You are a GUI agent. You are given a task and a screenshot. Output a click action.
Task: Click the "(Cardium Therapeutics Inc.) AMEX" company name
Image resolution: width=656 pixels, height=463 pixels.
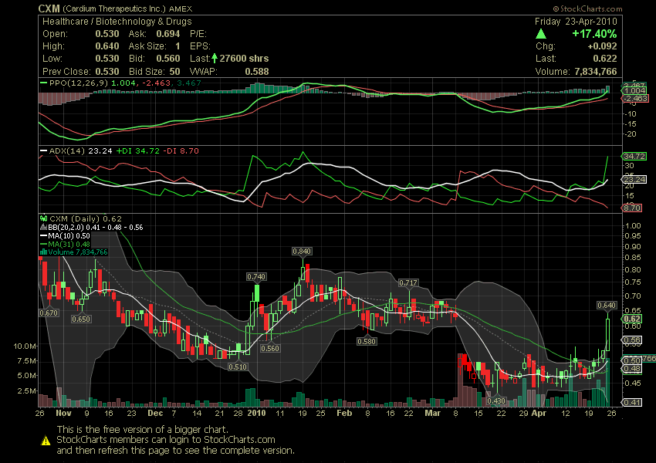tap(128, 8)
